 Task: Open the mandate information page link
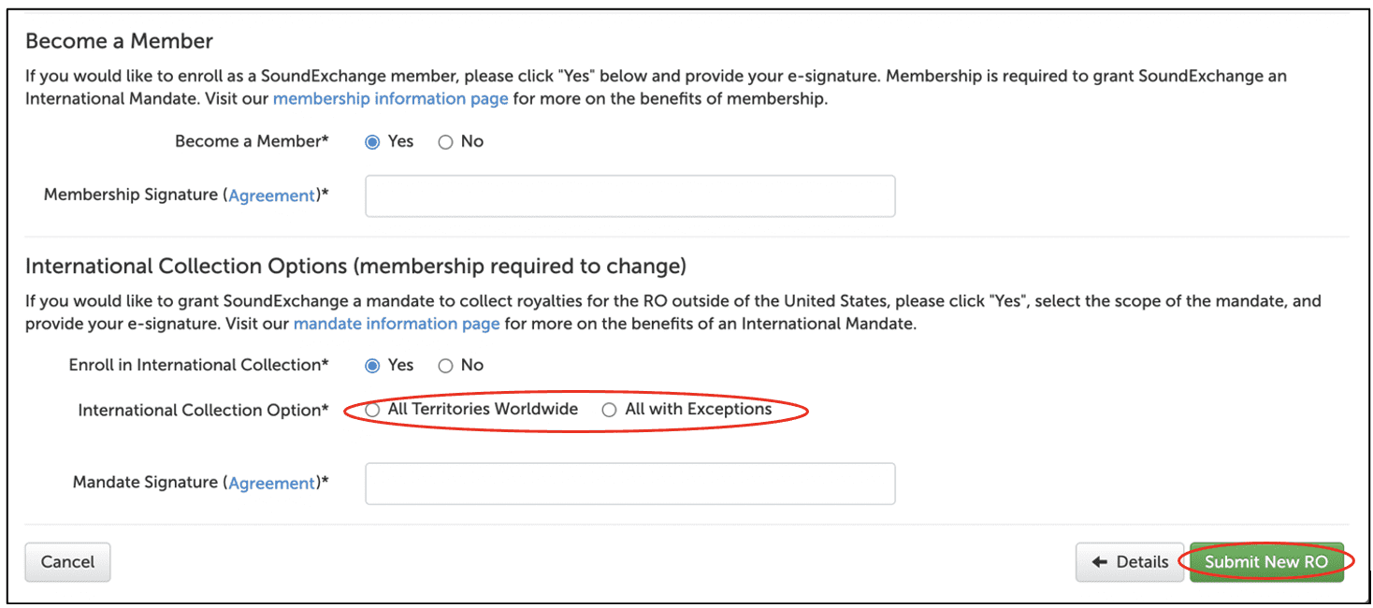click(397, 324)
